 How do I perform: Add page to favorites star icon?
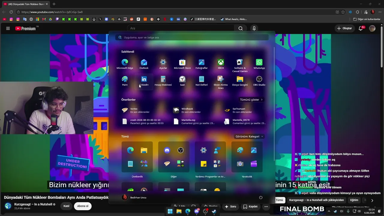[343, 12]
